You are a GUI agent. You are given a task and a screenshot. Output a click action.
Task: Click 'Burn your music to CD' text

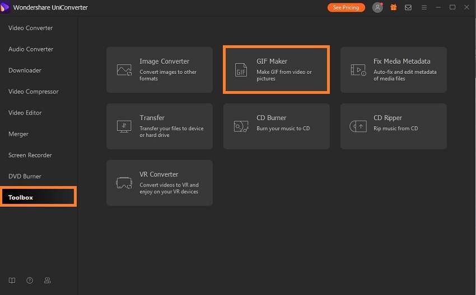283,129
